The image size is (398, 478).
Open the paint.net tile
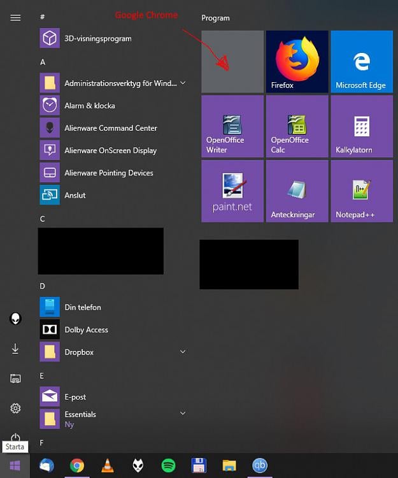(232, 191)
